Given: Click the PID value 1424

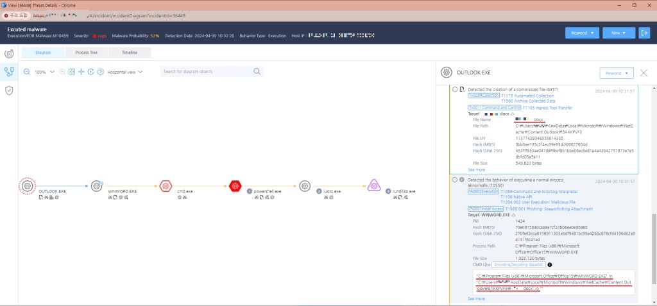Looking at the screenshot, I should point(519,221).
